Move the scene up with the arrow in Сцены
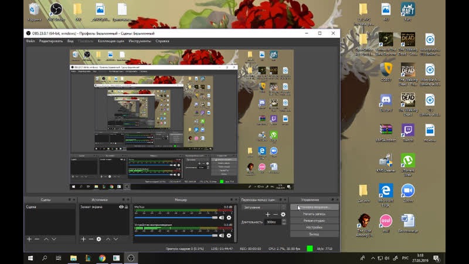 46,239
